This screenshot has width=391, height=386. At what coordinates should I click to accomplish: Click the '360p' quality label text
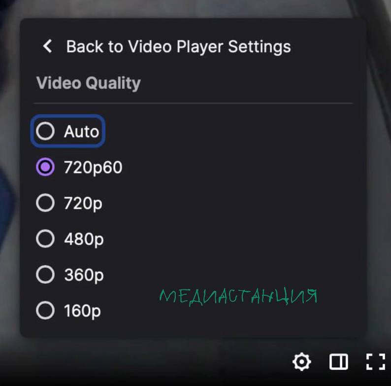(x=84, y=276)
